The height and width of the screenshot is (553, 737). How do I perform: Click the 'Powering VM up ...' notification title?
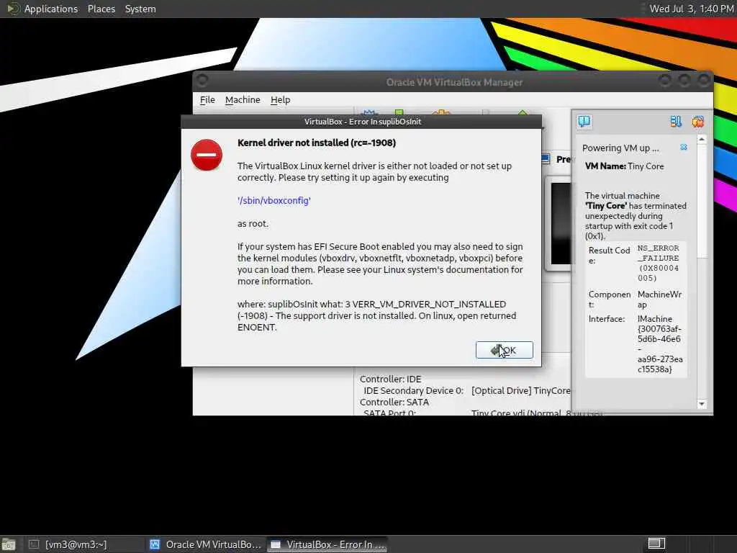coord(620,148)
